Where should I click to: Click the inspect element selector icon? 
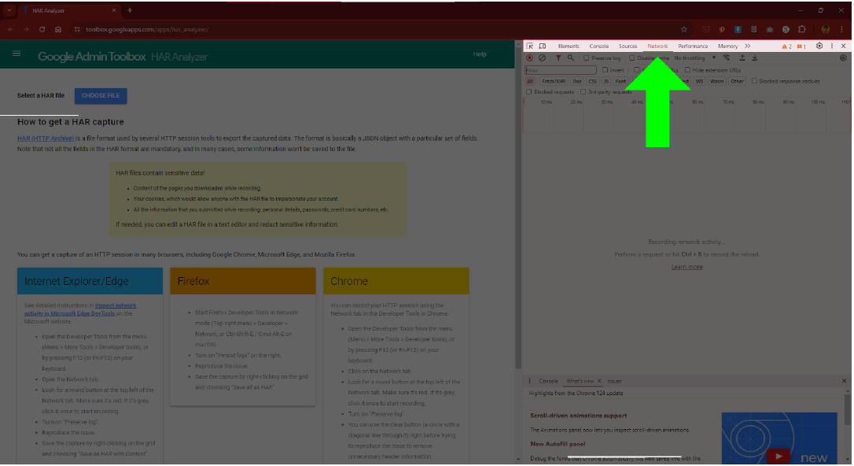click(530, 46)
